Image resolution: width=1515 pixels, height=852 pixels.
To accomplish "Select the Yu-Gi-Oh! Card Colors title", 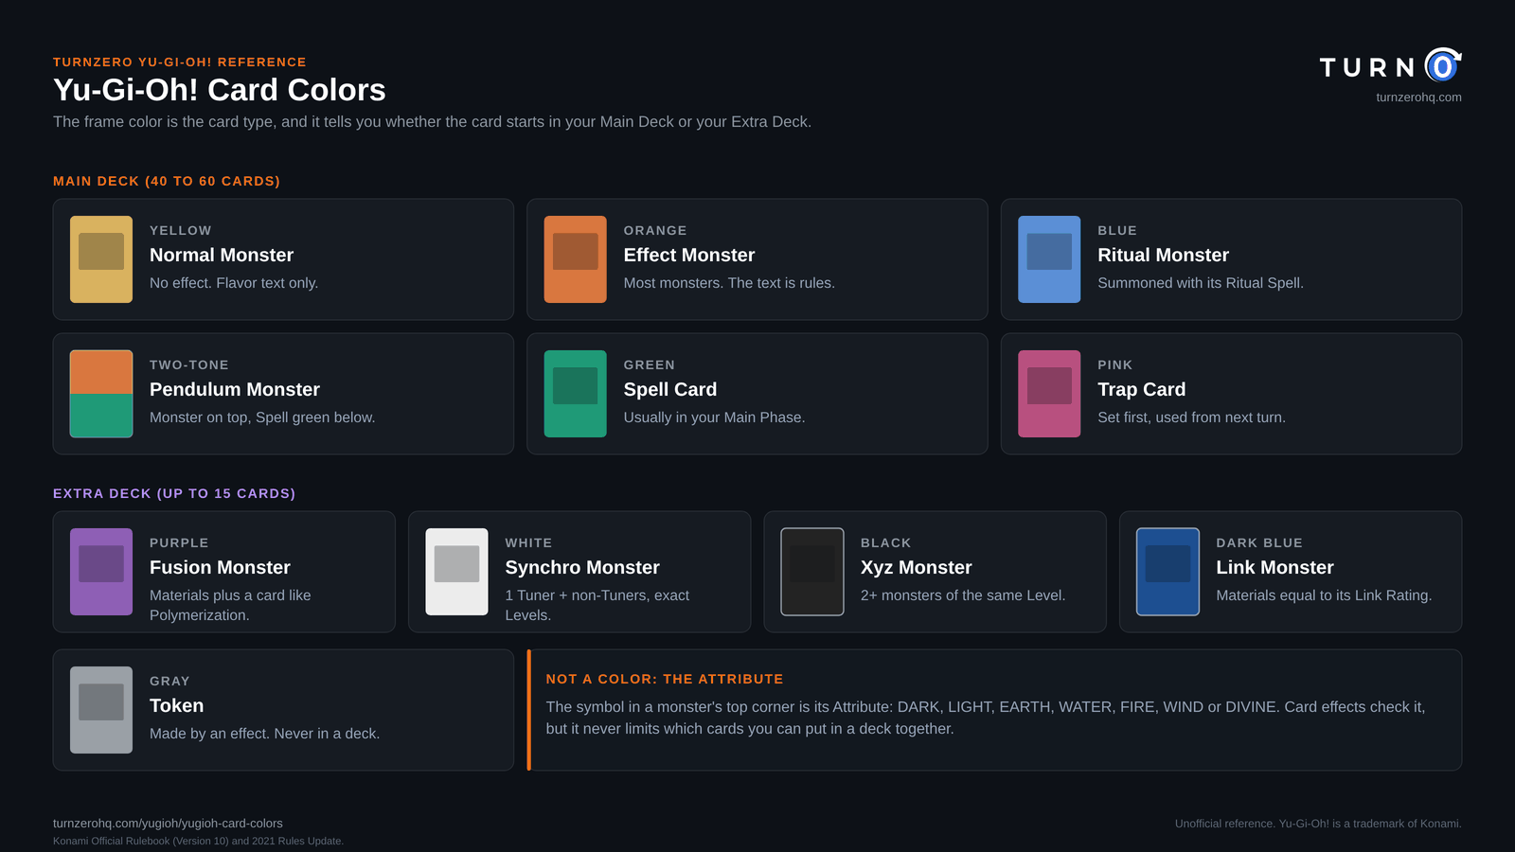I will pos(220,90).
